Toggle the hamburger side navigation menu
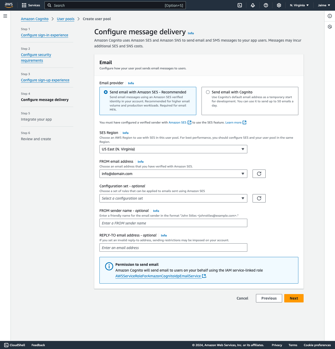Image resolution: width=335 pixels, height=349 pixels. tap(5, 16)
